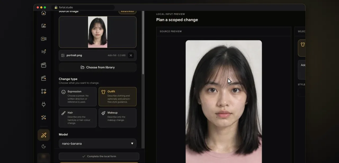
Task: Click the portrait.png file name
Action: (74, 55)
